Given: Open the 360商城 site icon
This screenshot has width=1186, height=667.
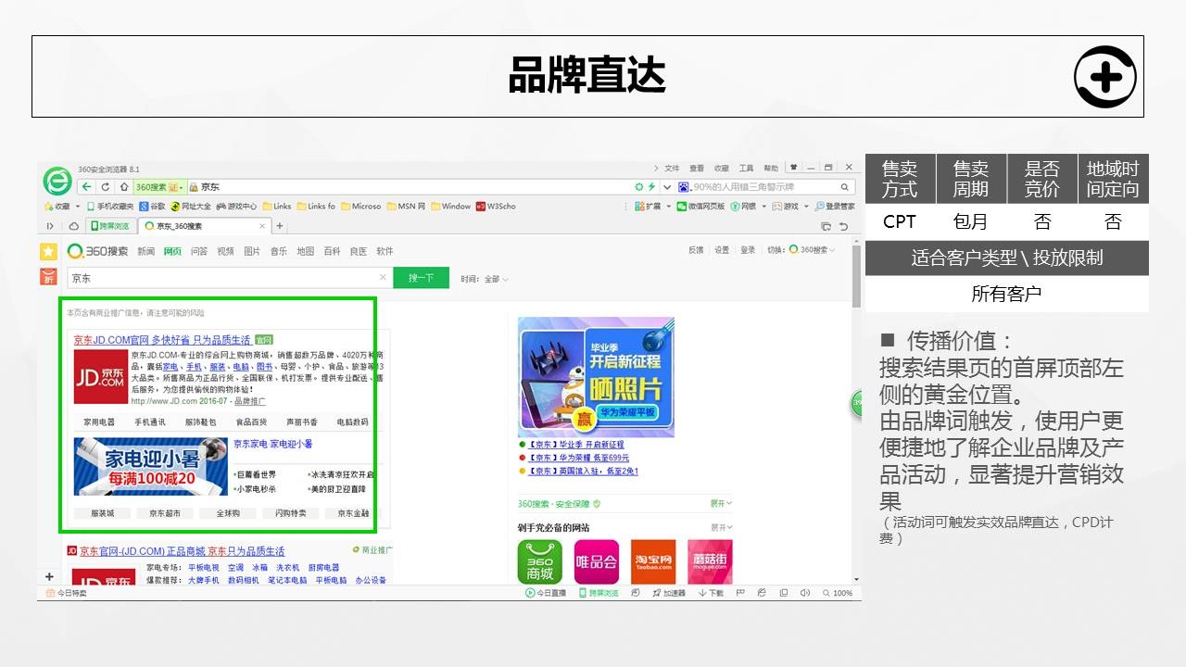Looking at the screenshot, I should [539, 561].
